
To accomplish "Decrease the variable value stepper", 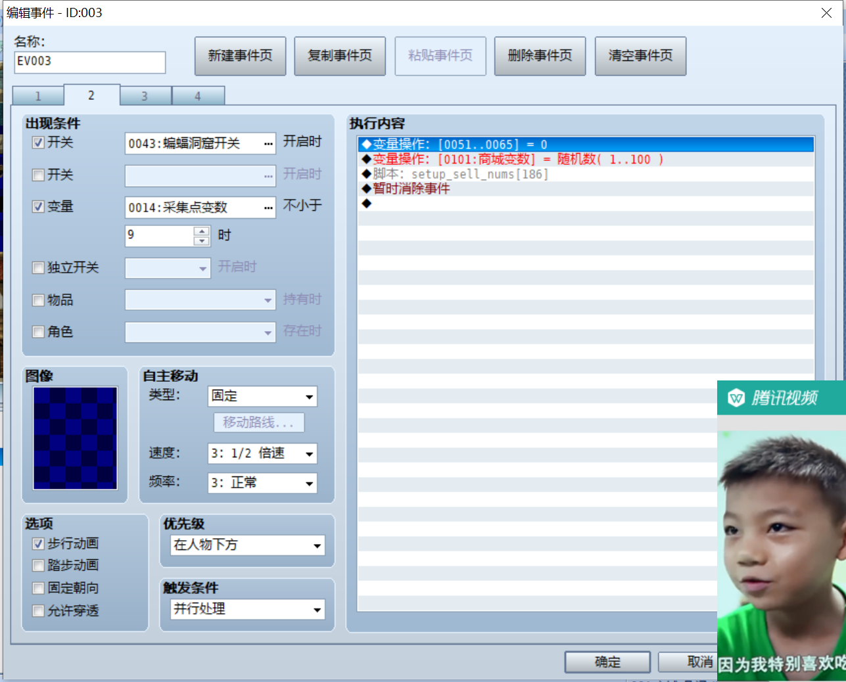I will pyautogui.click(x=202, y=241).
